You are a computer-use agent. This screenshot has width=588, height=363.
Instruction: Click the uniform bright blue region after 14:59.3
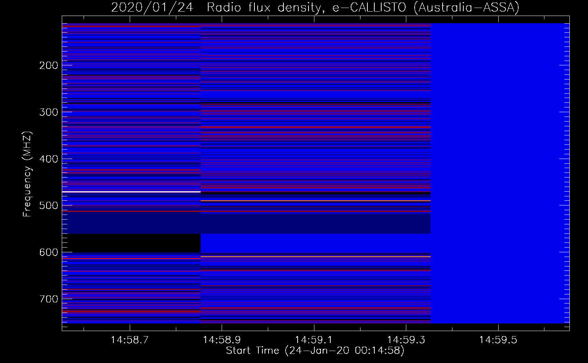coord(500,174)
